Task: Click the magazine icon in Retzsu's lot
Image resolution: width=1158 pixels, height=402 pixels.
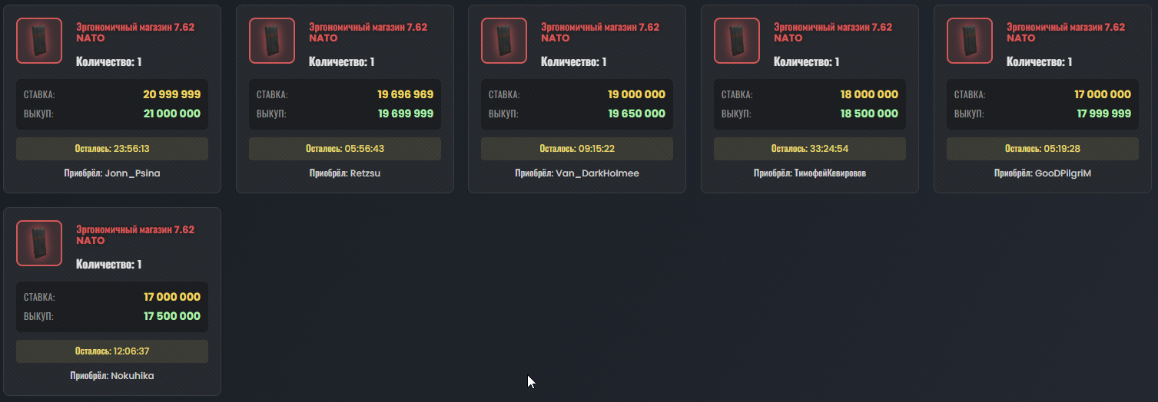Action: point(272,41)
